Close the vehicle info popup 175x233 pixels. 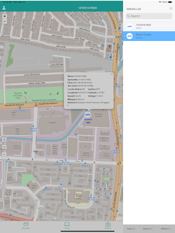pos(112,74)
